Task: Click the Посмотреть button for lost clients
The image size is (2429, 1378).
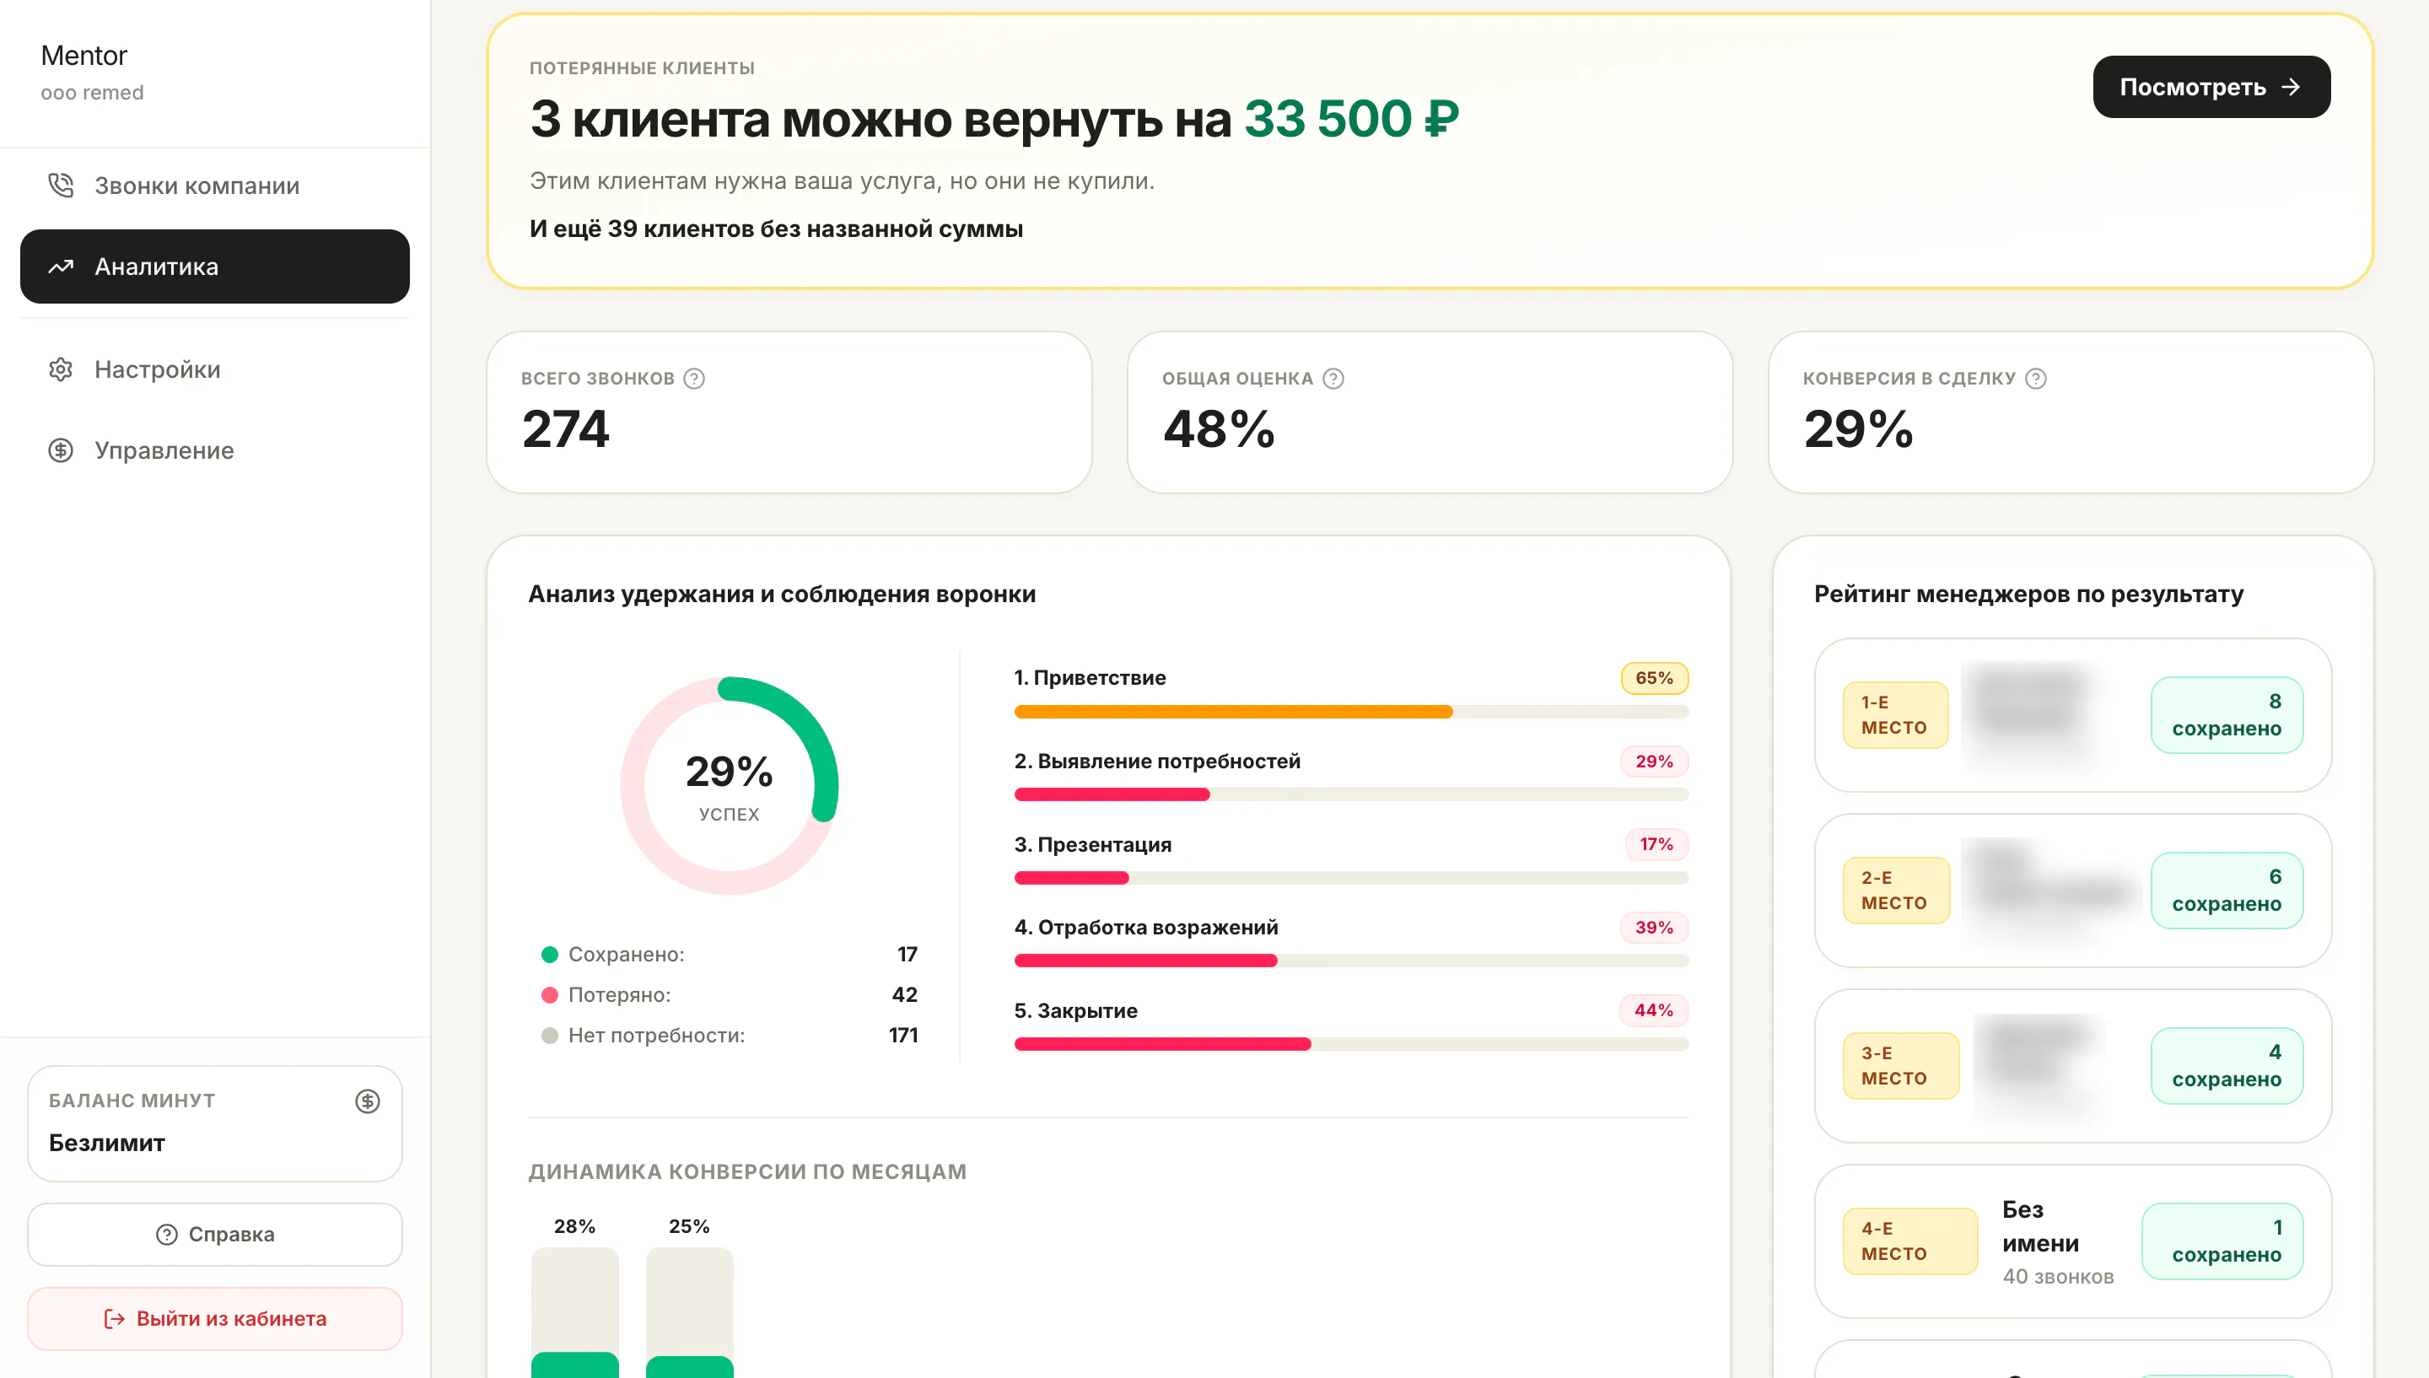Action: click(x=2211, y=87)
